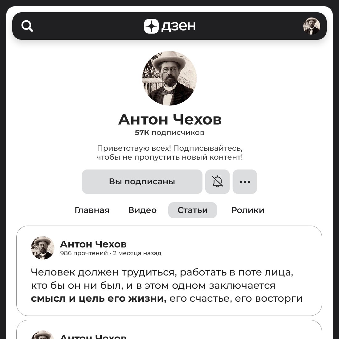Click author name in first article card
The image size is (339, 339).
click(93, 244)
